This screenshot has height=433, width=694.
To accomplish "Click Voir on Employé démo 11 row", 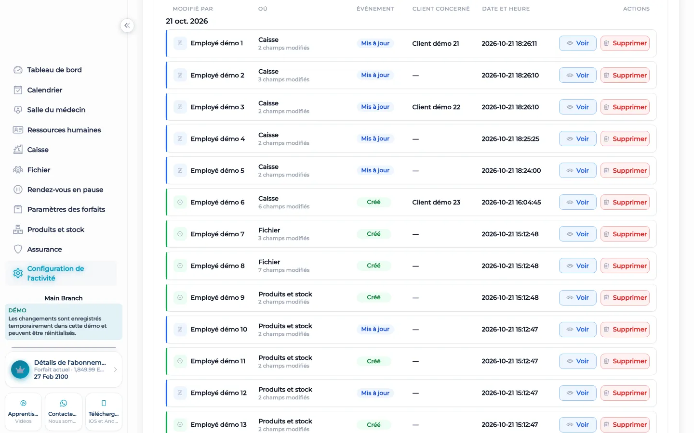I will pyautogui.click(x=577, y=361).
